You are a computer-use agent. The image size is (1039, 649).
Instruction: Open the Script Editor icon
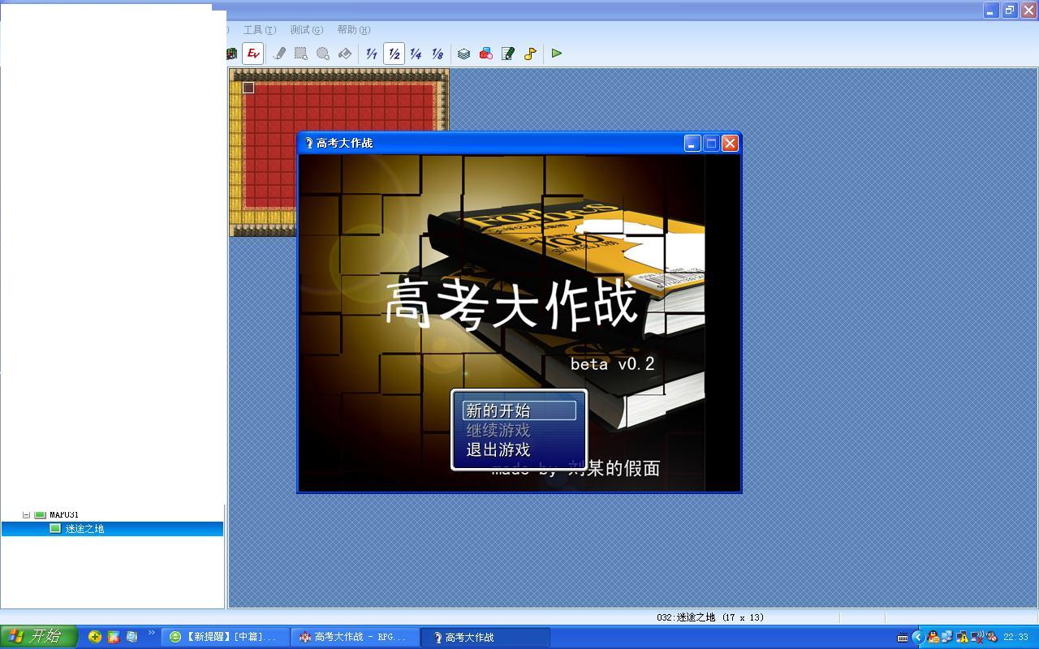[x=507, y=54]
